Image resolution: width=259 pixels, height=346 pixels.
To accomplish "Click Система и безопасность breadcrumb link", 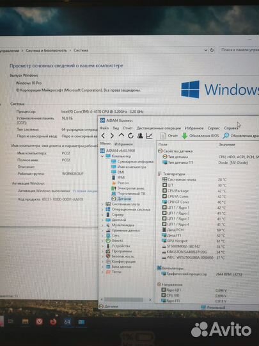I will point(46,51).
